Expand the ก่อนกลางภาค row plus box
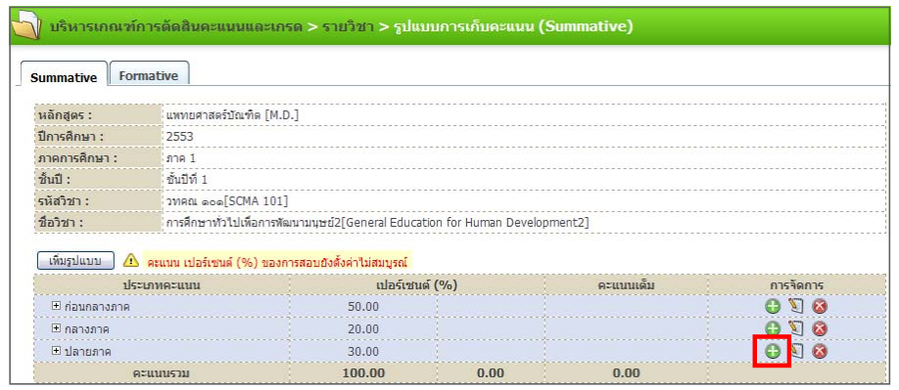The image size is (899, 390). pyautogui.click(x=56, y=306)
